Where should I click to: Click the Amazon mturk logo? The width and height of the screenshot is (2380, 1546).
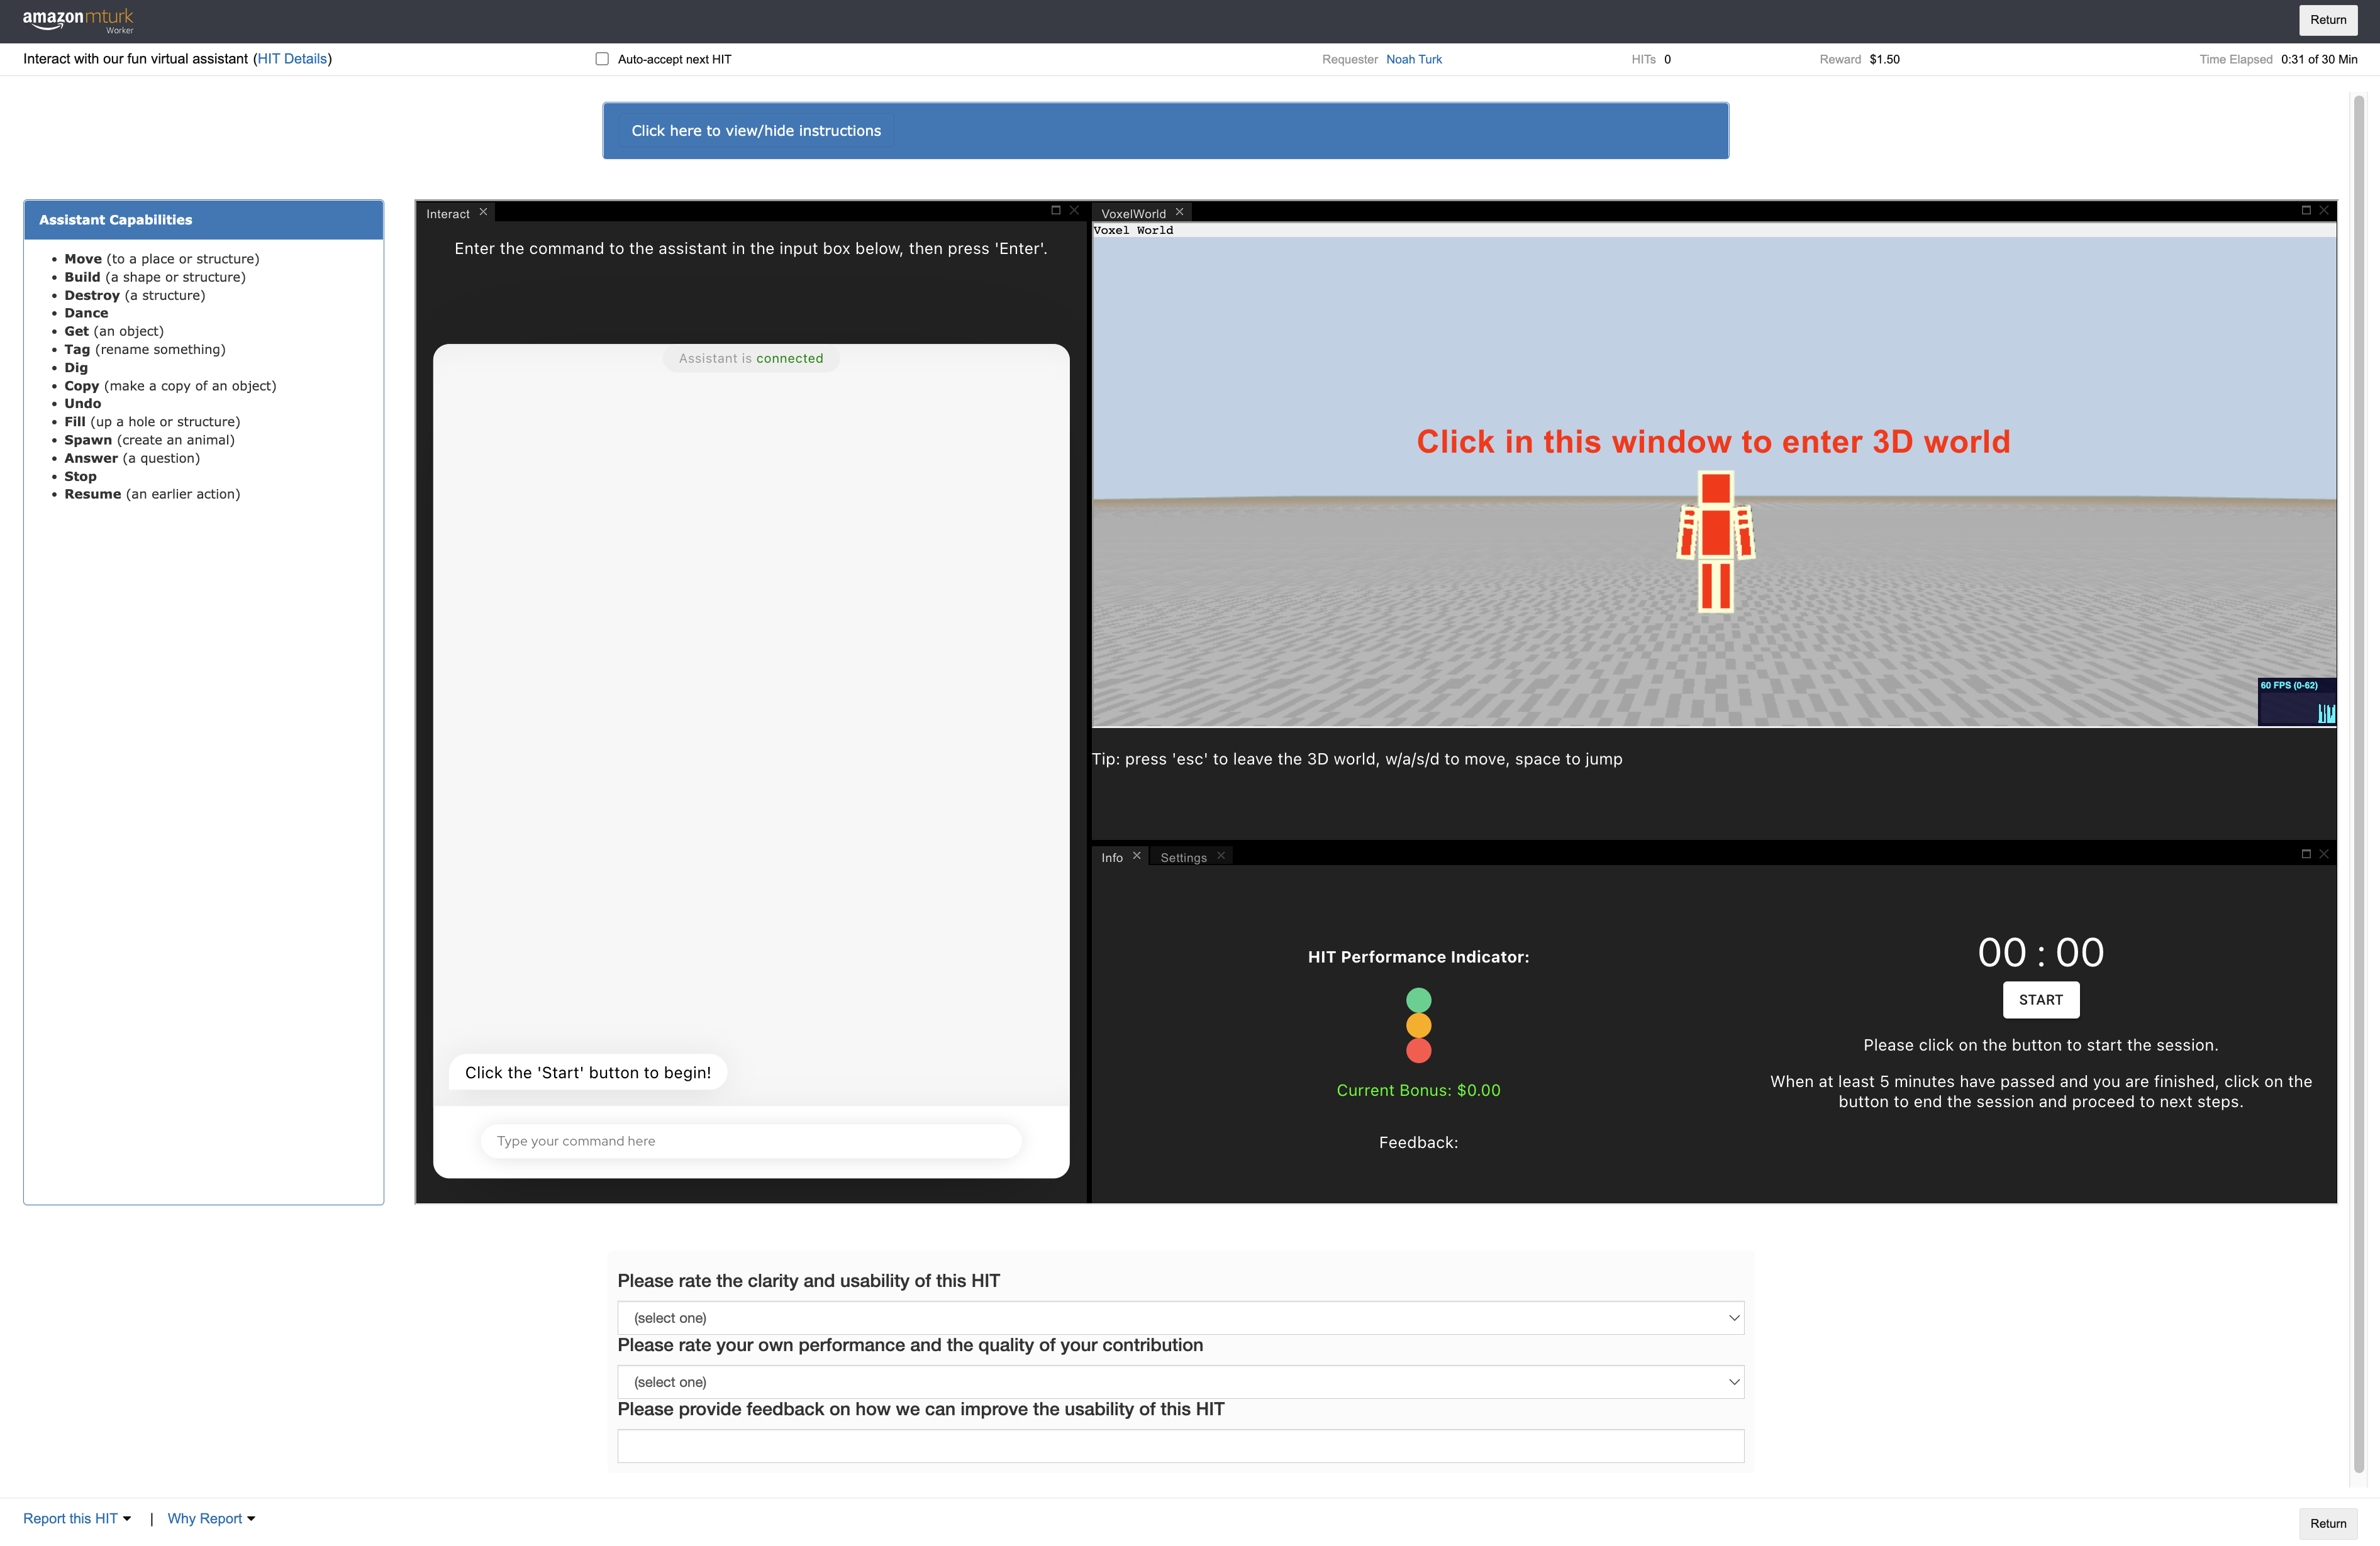click(x=78, y=20)
